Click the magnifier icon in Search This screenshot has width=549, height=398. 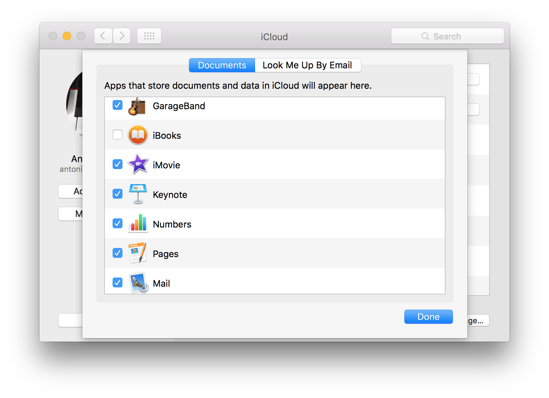click(x=425, y=36)
